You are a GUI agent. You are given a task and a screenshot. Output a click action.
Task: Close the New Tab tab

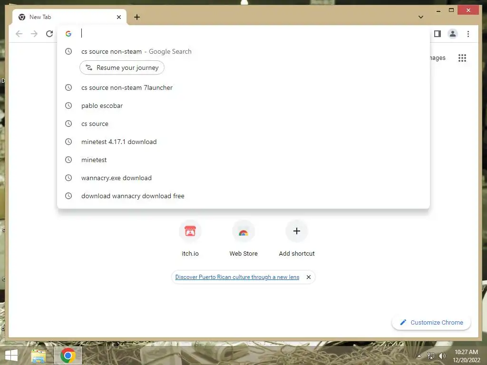click(118, 17)
